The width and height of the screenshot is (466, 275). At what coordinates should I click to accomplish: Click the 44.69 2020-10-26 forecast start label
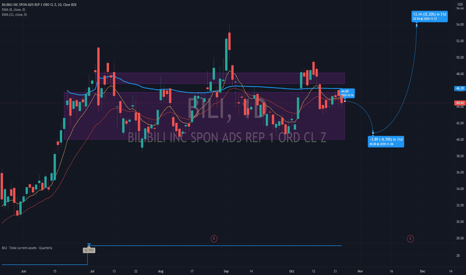[x=347, y=93]
